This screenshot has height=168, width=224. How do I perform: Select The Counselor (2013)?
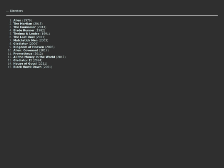click(x=30, y=27)
